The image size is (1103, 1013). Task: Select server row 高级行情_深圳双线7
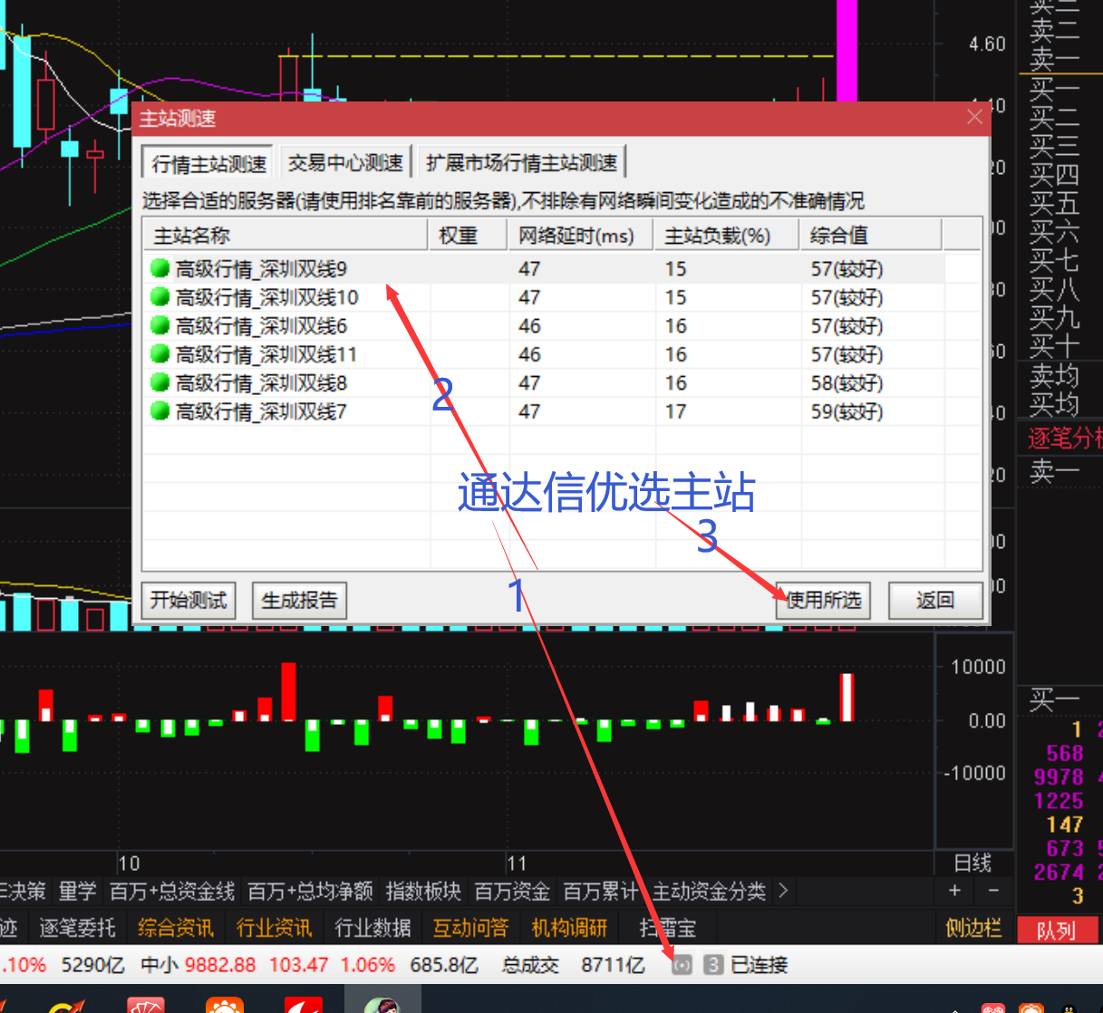(545, 411)
